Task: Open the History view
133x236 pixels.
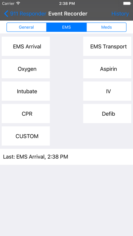Action: [120, 14]
